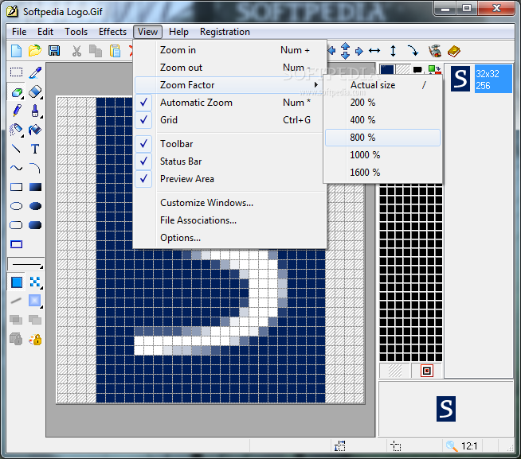Viewport: 521px width, 459px height.
Task: Select the solid square brush shape
Action: (x=16, y=282)
